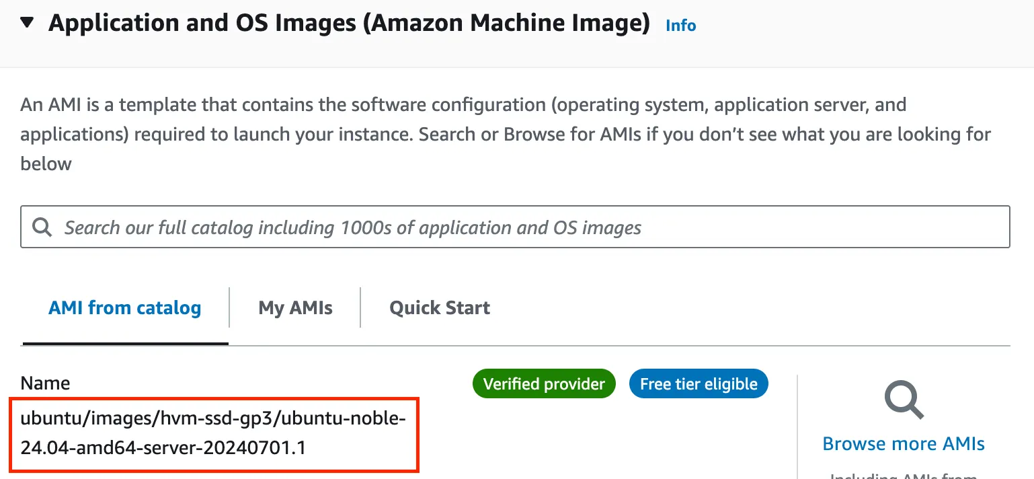Screen dimensions: 1034x479
Task: Open the Info link beside the heading
Action: 680,26
